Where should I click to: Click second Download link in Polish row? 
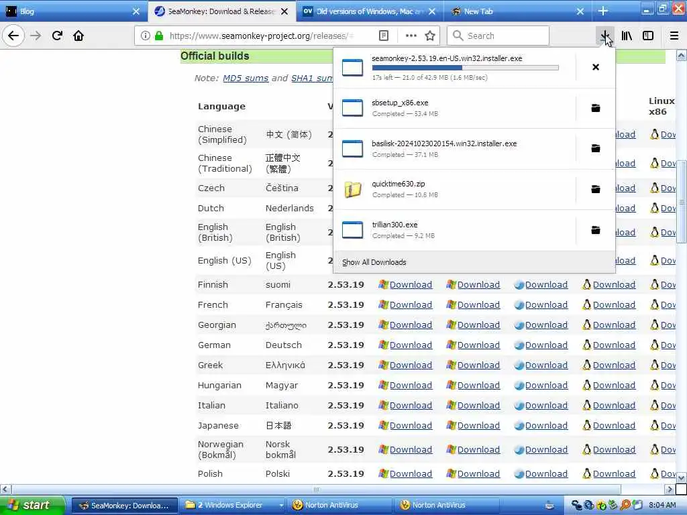pyautogui.click(x=478, y=474)
